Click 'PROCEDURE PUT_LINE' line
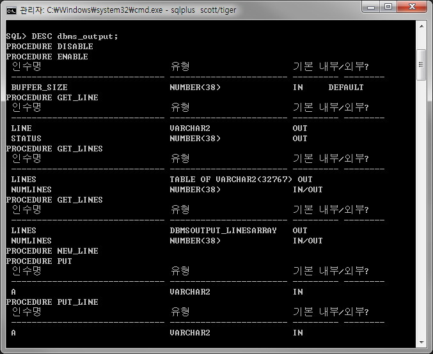Viewport: 433px width, 354px height. pos(52,302)
